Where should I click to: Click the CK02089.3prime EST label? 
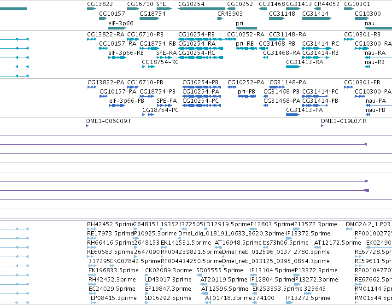pos(169,270)
